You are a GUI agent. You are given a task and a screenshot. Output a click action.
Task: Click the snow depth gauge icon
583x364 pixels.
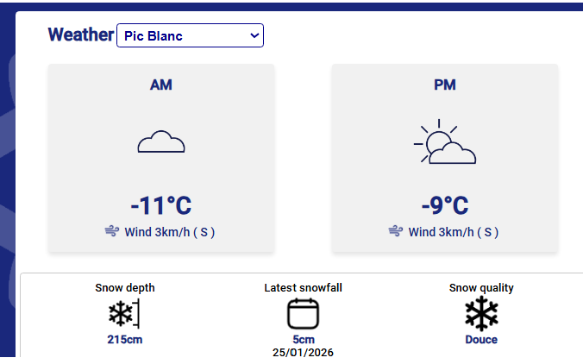pos(123,313)
